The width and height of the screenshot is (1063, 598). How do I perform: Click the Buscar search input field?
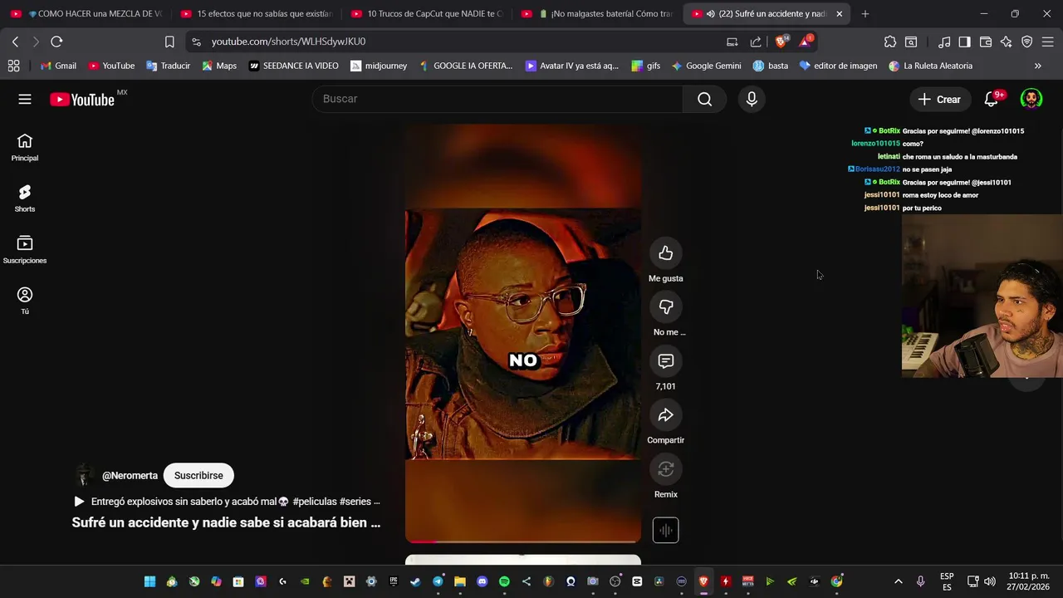pos(497,99)
